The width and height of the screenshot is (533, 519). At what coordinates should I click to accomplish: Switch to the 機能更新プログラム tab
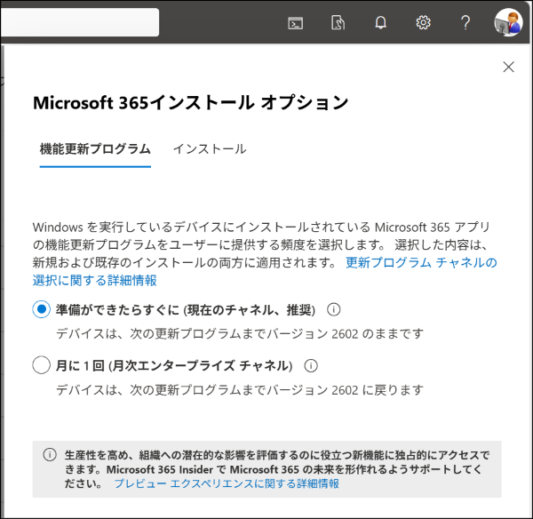pos(95,149)
